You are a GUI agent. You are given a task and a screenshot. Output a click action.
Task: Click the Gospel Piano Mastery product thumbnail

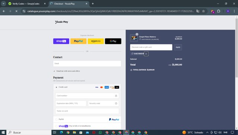134,38
